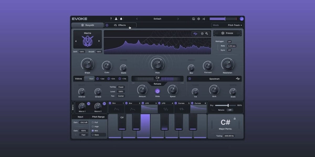Switch to the Resynth tab
315x157 pixels.
[x=88, y=25]
